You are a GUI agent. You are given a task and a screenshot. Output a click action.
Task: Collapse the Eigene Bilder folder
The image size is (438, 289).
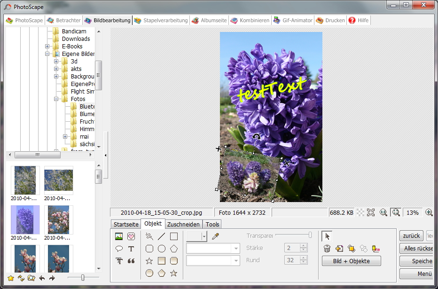coord(47,54)
